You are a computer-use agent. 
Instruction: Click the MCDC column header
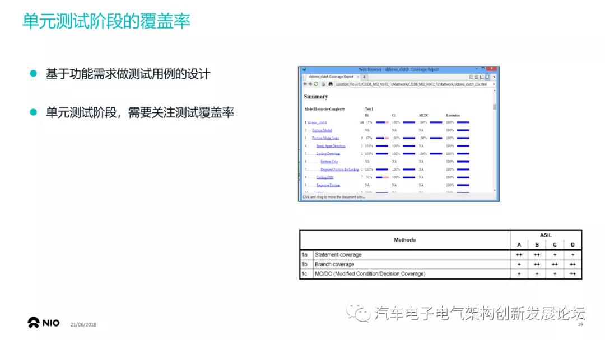tap(424, 116)
